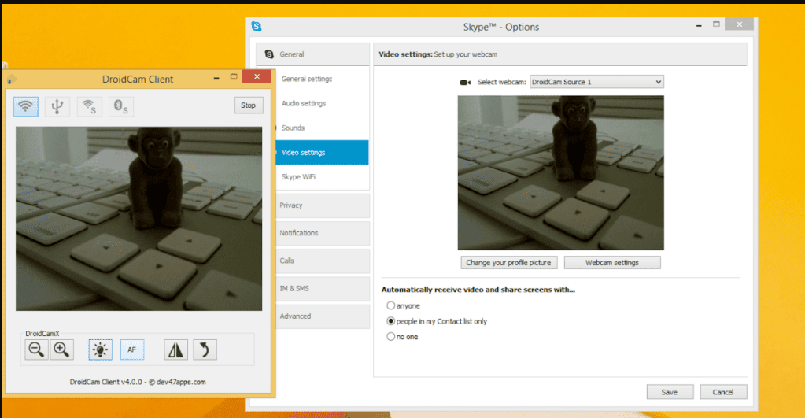
Task: Open Change your profile picture
Action: coord(508,262)
